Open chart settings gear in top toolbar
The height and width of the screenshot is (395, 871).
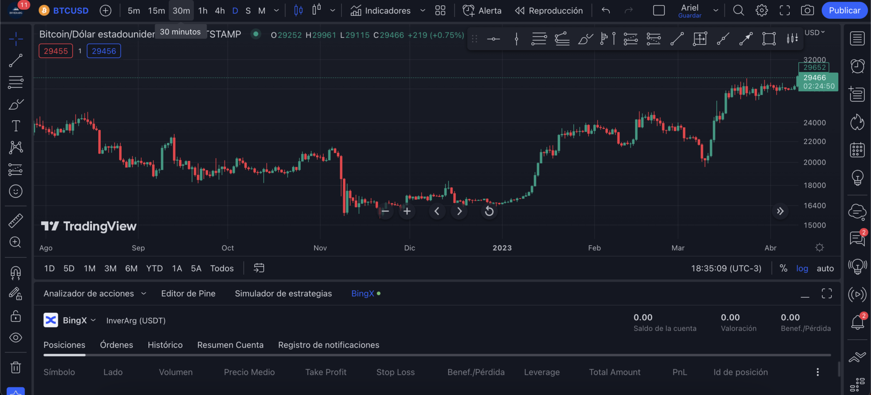762,11
